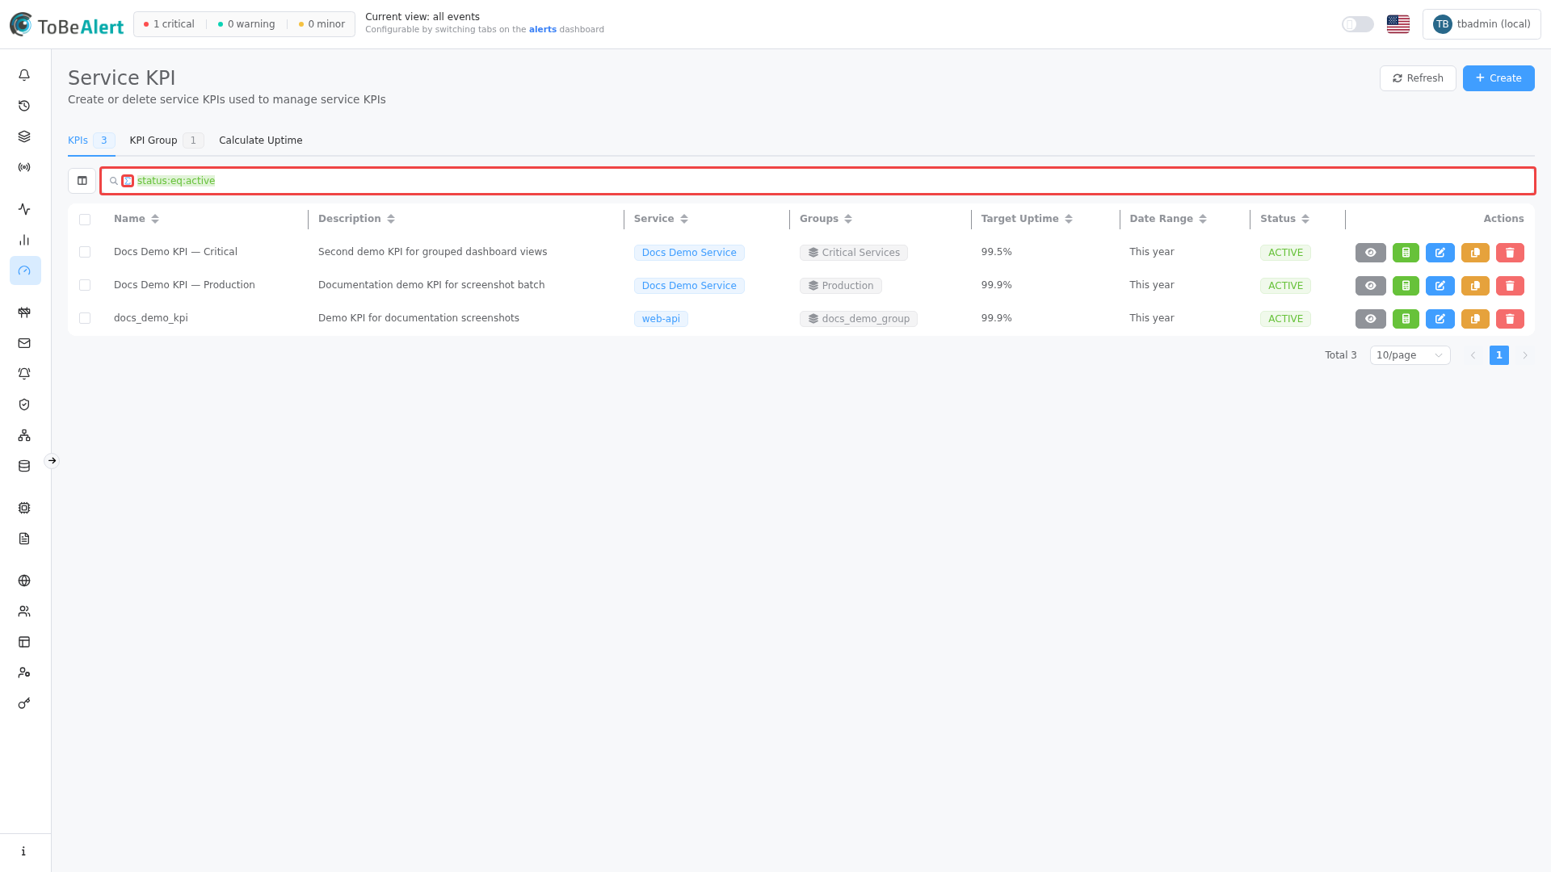
Task: Open the alerts bell icon in sidebar
Action: 24,75
